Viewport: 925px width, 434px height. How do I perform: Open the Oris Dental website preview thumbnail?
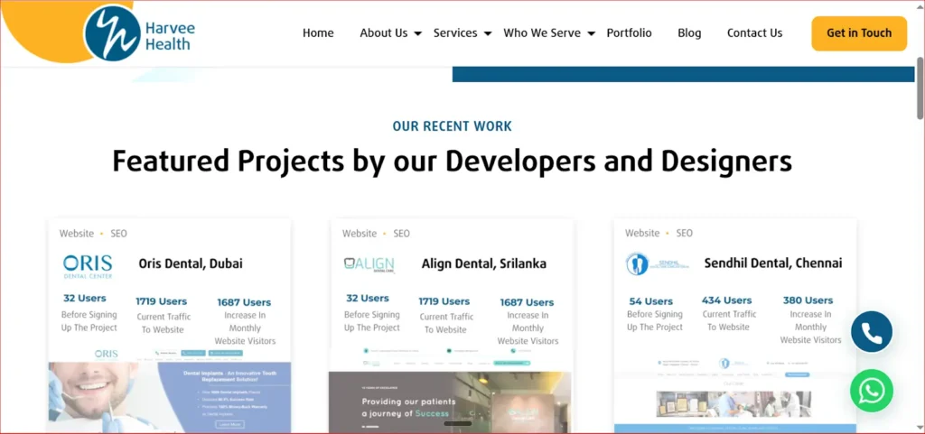pos(169,389)
